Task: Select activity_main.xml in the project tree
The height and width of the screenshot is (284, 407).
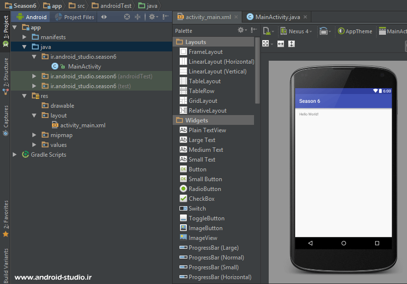Action: click(x=78, y=125)
